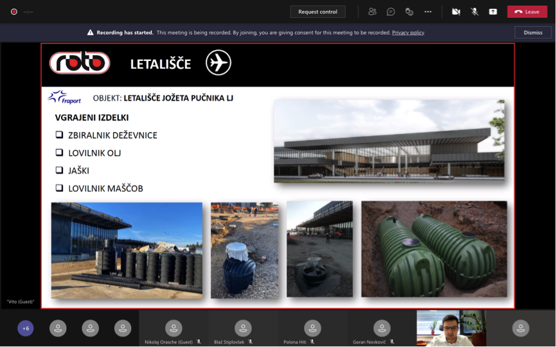Dismiss the recording notification banner
Screen dimensions: 556x347
[x=533, y=33]
